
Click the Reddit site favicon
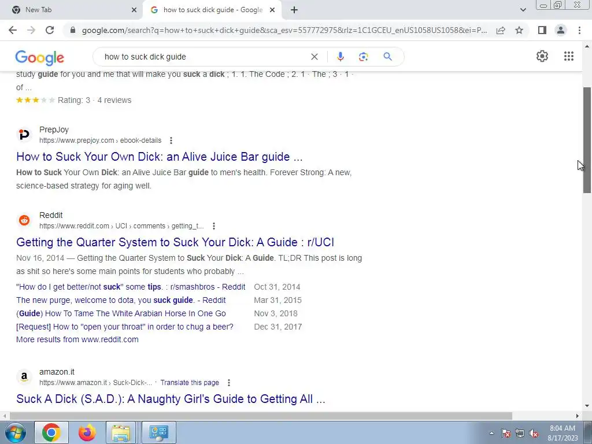pyautogui.click(x=24, y=220)
